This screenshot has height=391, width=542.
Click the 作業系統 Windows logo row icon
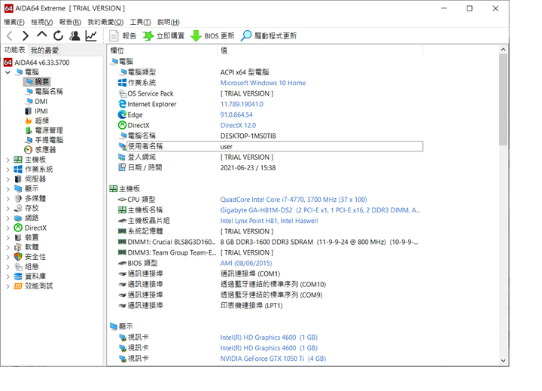(122, 83)
